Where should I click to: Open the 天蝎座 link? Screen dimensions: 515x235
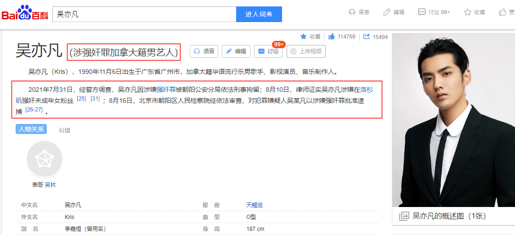[x=255, y=205]
